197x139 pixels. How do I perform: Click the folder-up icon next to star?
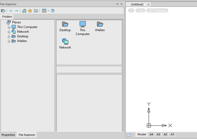[x=36, y=11]
